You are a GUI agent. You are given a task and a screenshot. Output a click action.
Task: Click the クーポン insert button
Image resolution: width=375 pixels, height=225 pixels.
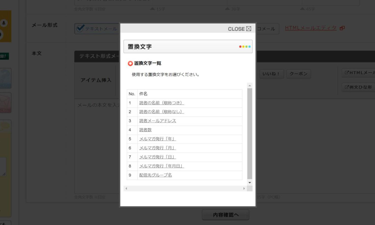point(299,74)
